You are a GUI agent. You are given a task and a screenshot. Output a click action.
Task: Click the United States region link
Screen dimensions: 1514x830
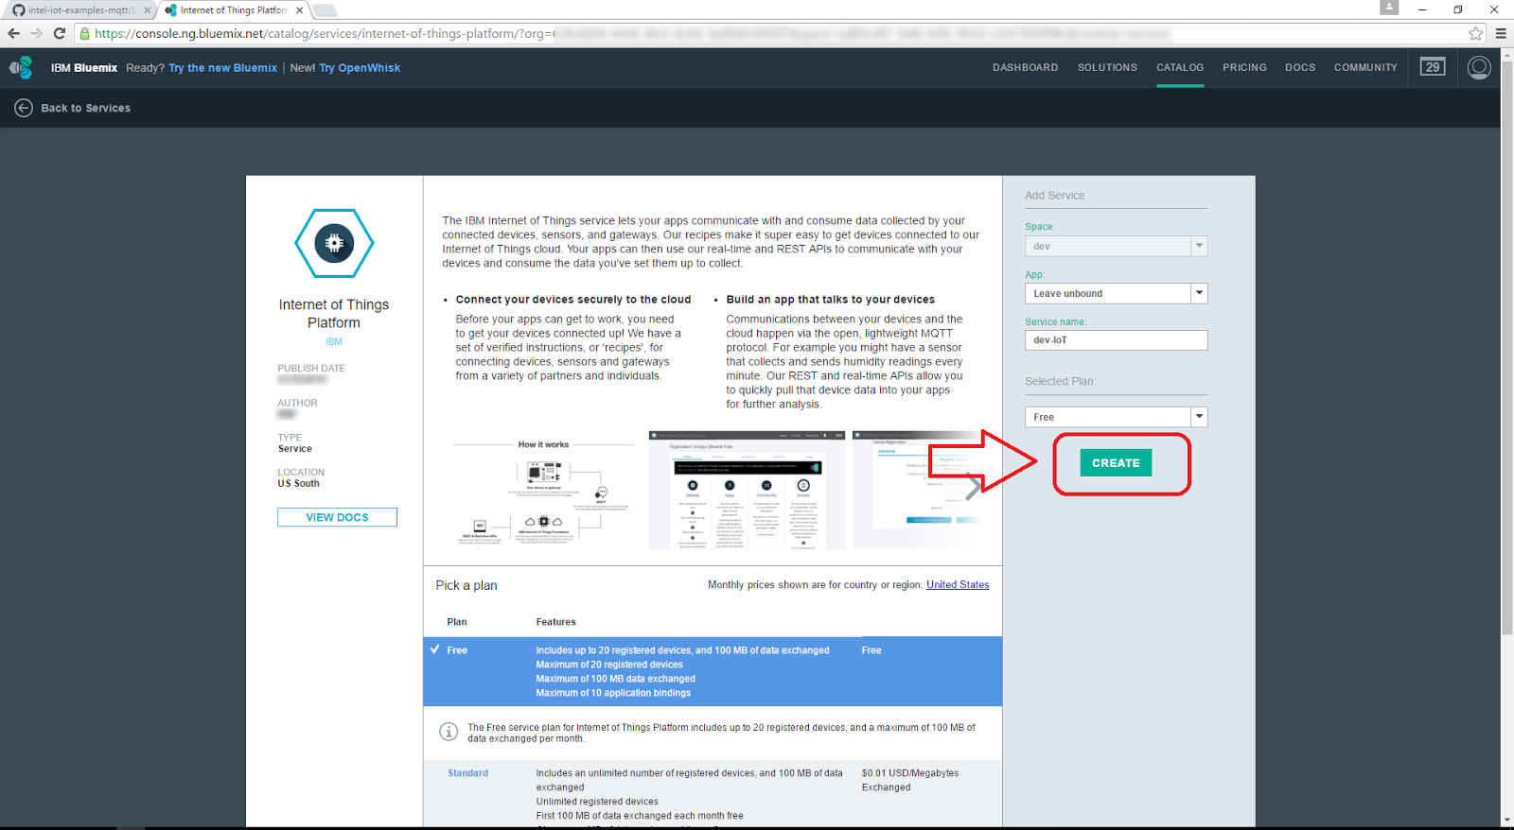tap(958, 585)
